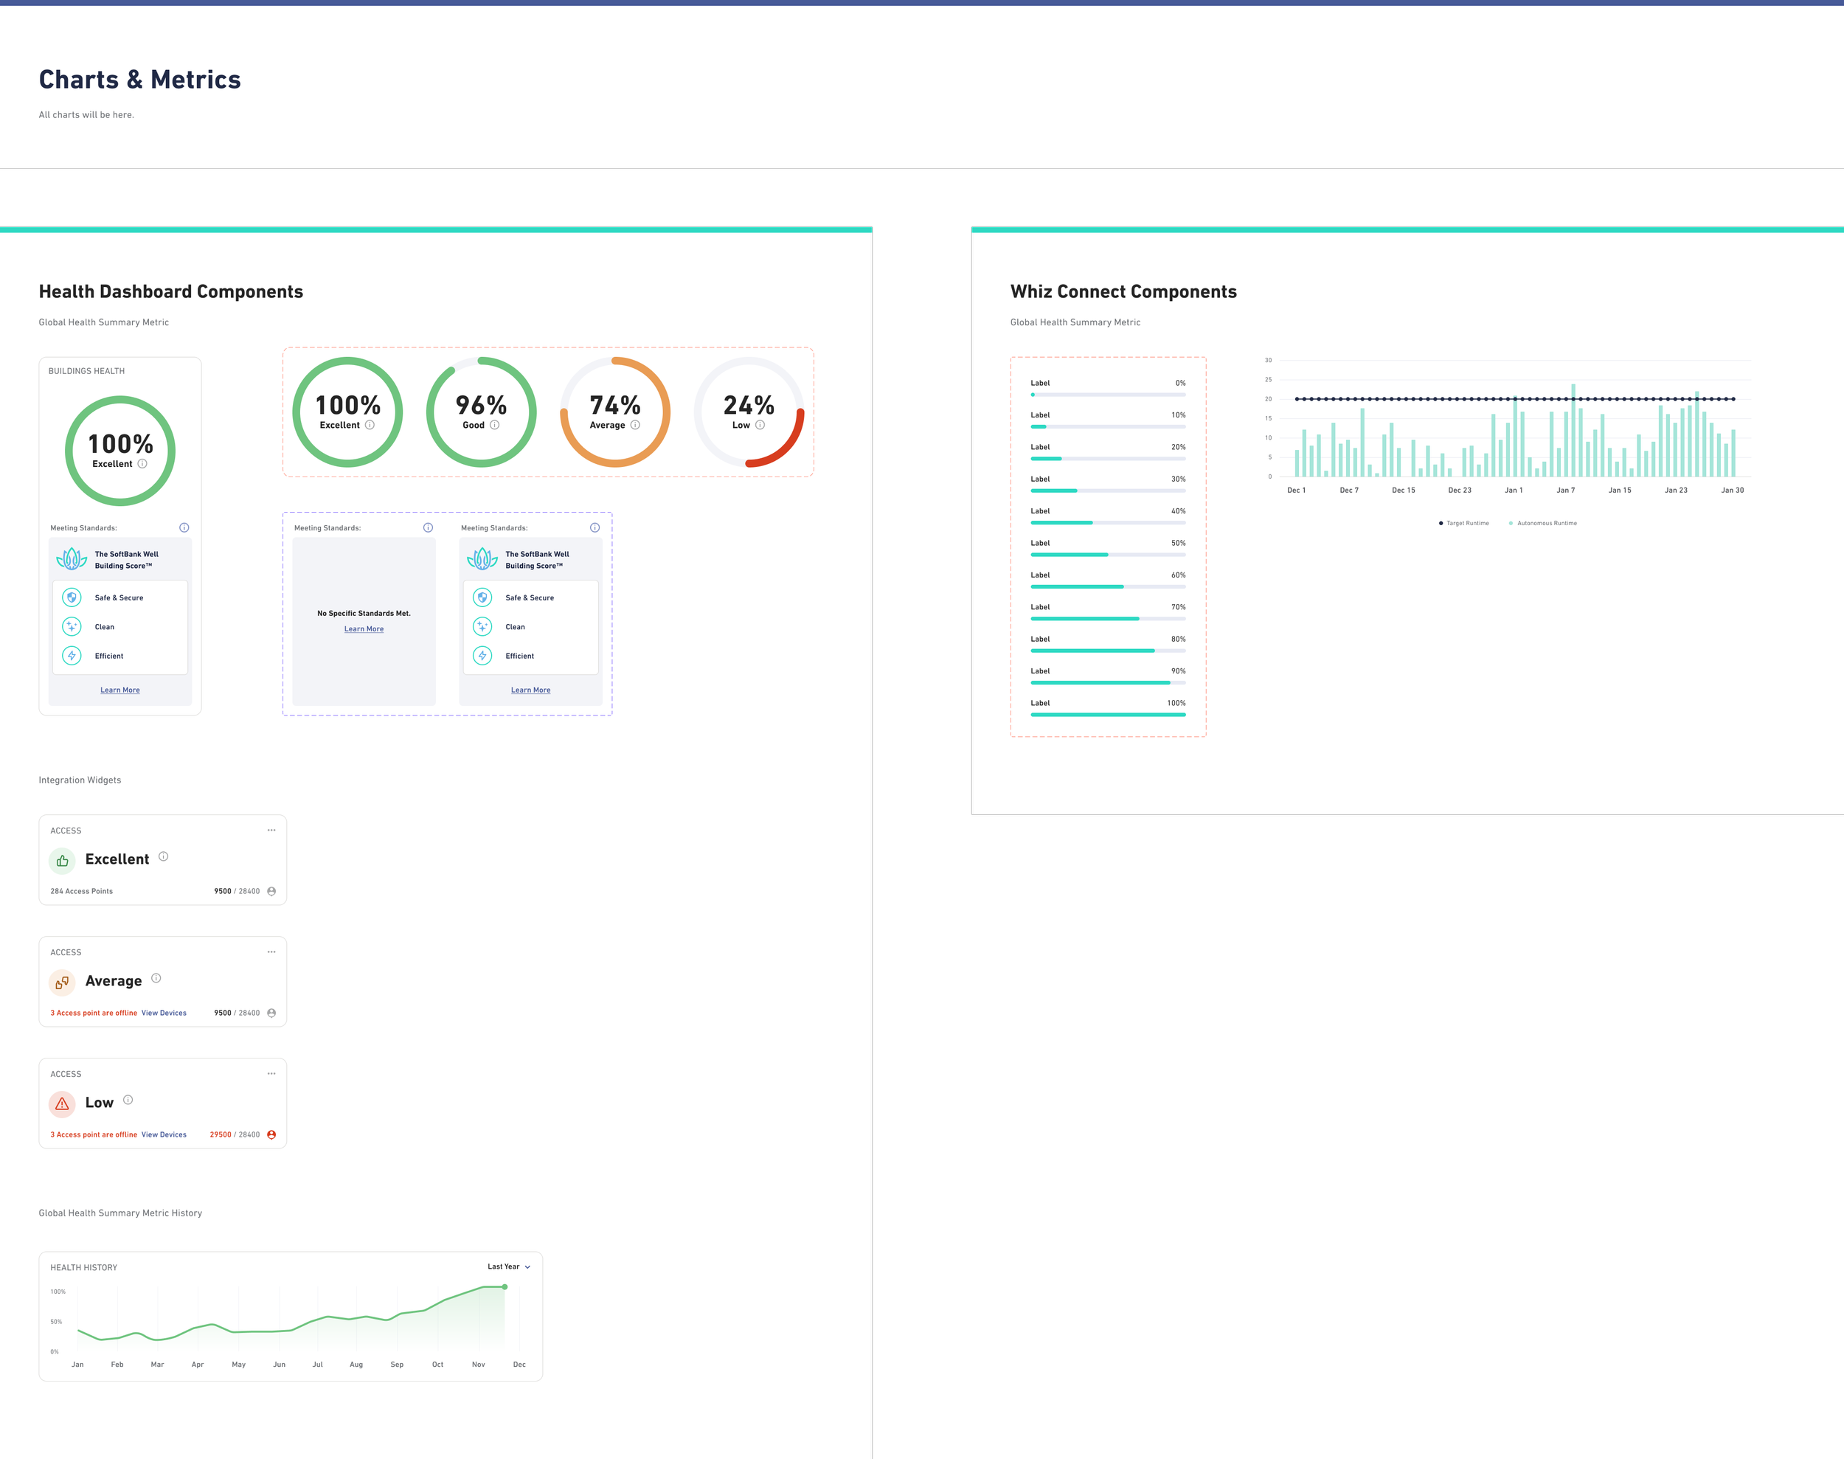
Task: Click info icon beside 24% Low label
Action: 760,425
